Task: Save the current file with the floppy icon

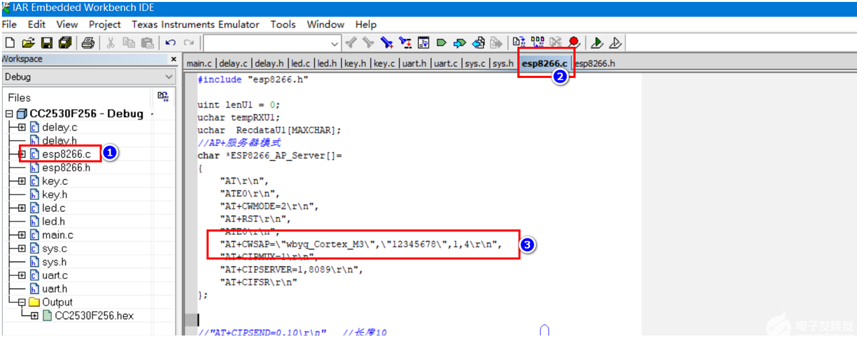Action: coord(47,43)
